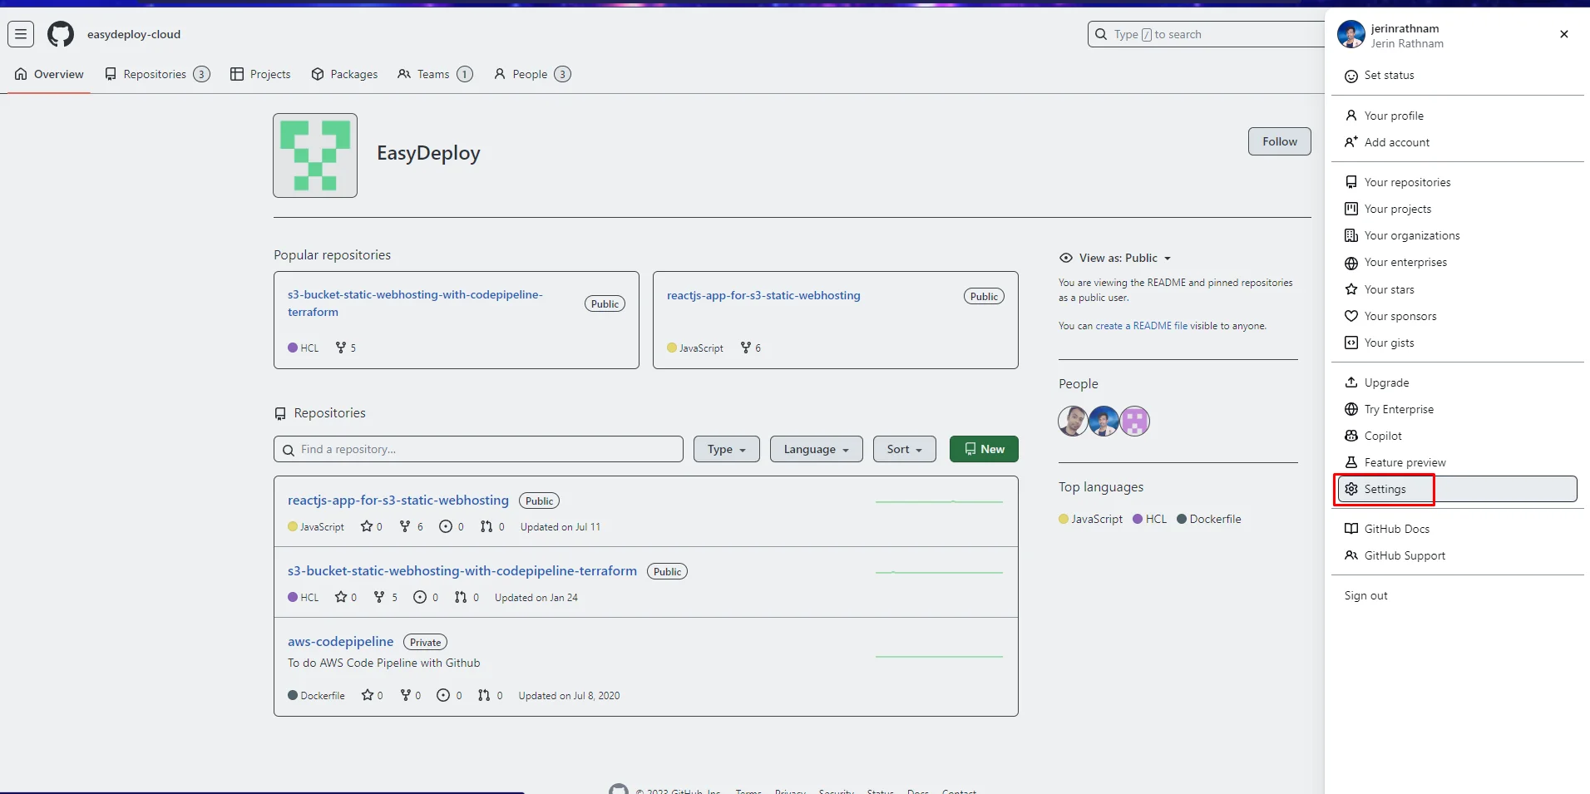Click the Follow button
Screen dimensions: 1590x794
[x=1280, y=141]
